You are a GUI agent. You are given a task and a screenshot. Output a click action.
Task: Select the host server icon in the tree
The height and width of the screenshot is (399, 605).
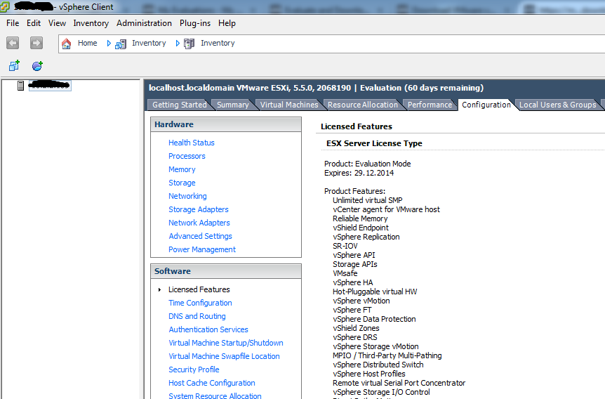click(20, 86)
